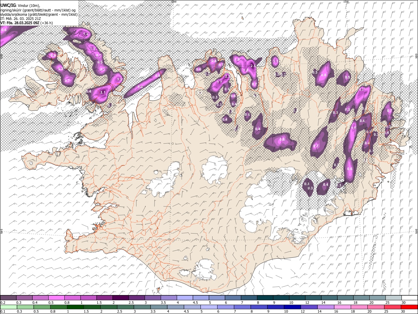Pick the dark blue swatch above lower-row label 10

[292, 307]
